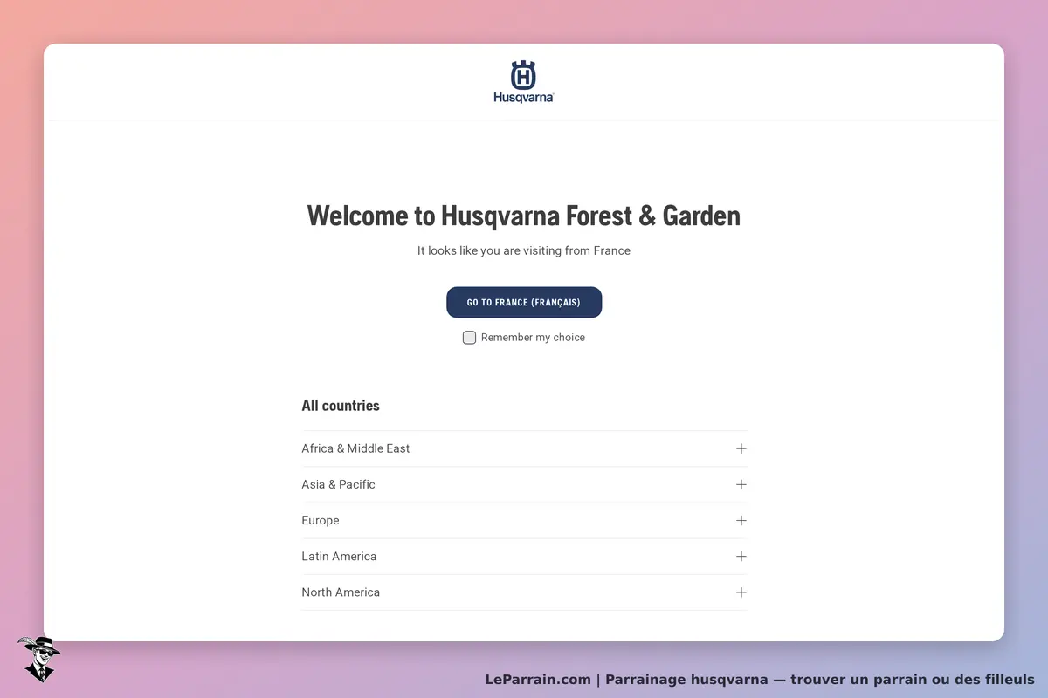Image resolution: width=1048 pixels, height=698 pixels.
Task: Select the All countries heading
Action: (341, 406)
